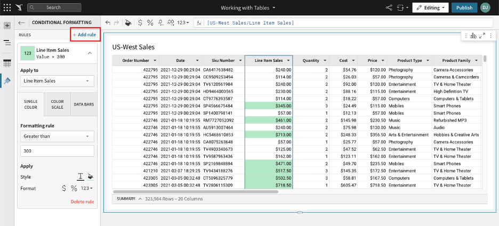Screen dimensions: 499x226
Task: Click the paint bucket in the top toolbar
Action: pos(127,23)
